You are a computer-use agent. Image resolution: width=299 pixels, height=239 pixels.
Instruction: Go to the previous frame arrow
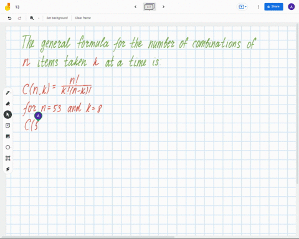[x=136, y=7]
